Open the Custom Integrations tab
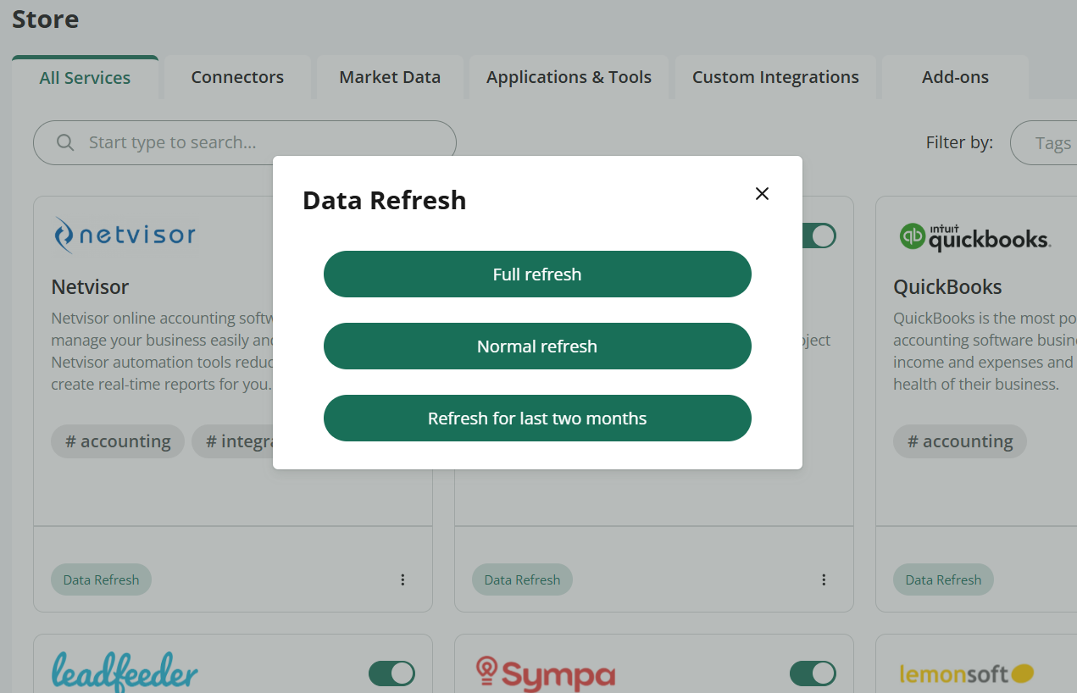This screenshot has height=693, width=1077. [x=775, y=78]
